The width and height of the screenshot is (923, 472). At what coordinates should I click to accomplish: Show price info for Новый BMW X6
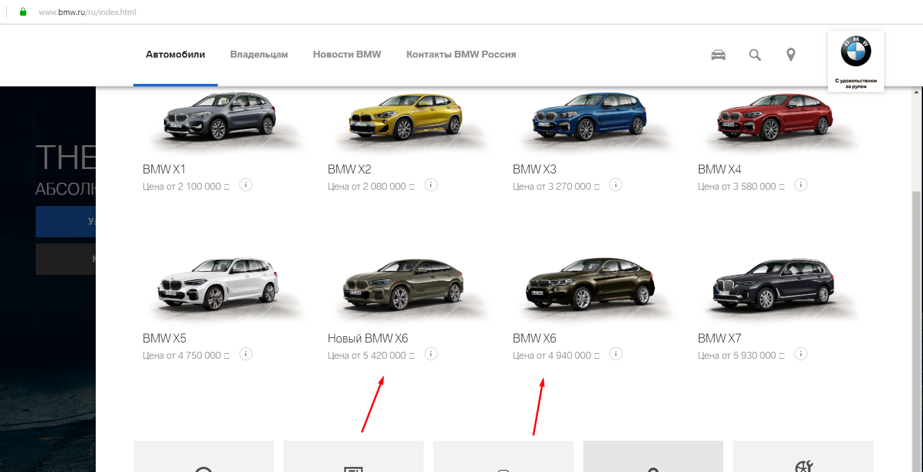(x=431, y=354)
